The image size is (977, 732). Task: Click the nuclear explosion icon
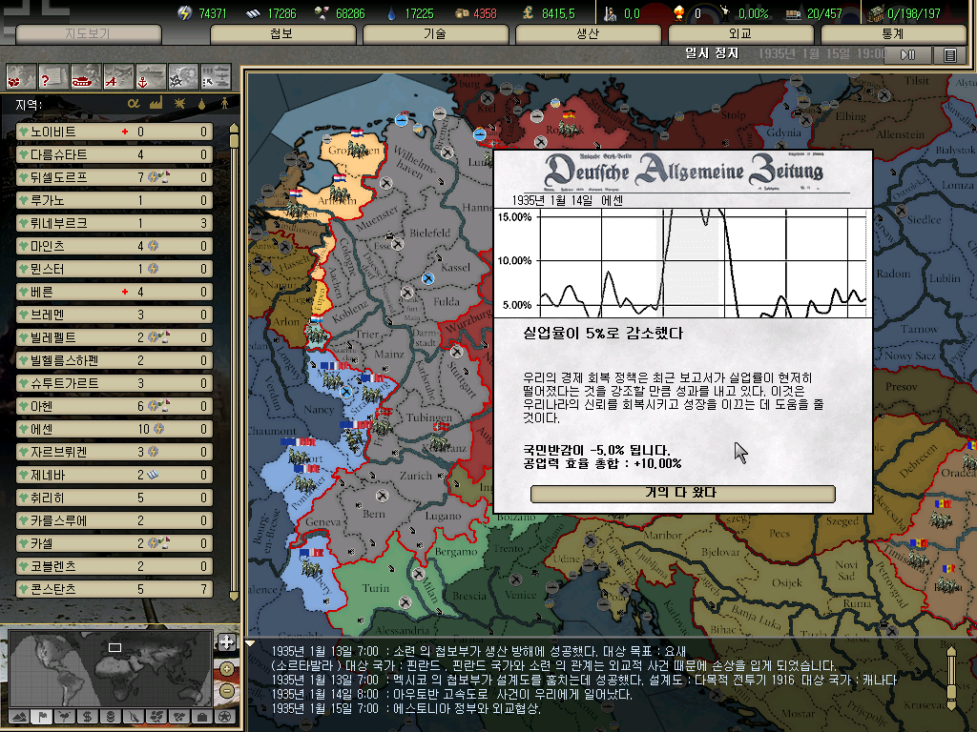679,13
